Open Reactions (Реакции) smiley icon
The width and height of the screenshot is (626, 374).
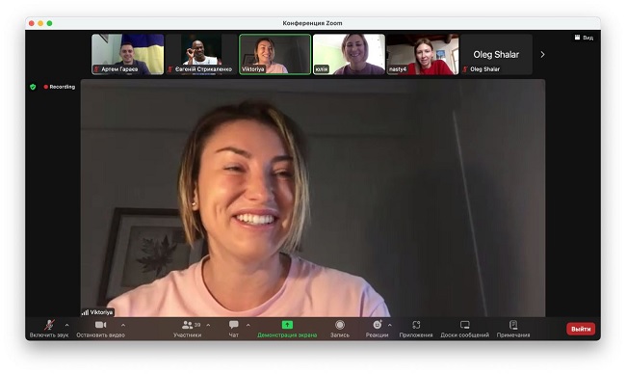click(378, 325)
